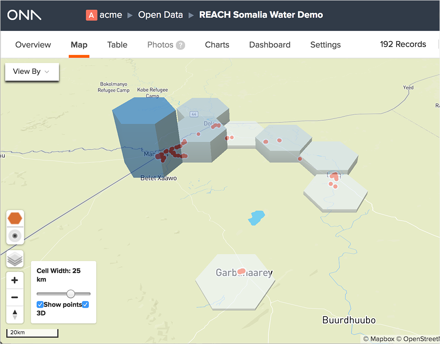Zoom out with the minus button

[x=15, y=297]
